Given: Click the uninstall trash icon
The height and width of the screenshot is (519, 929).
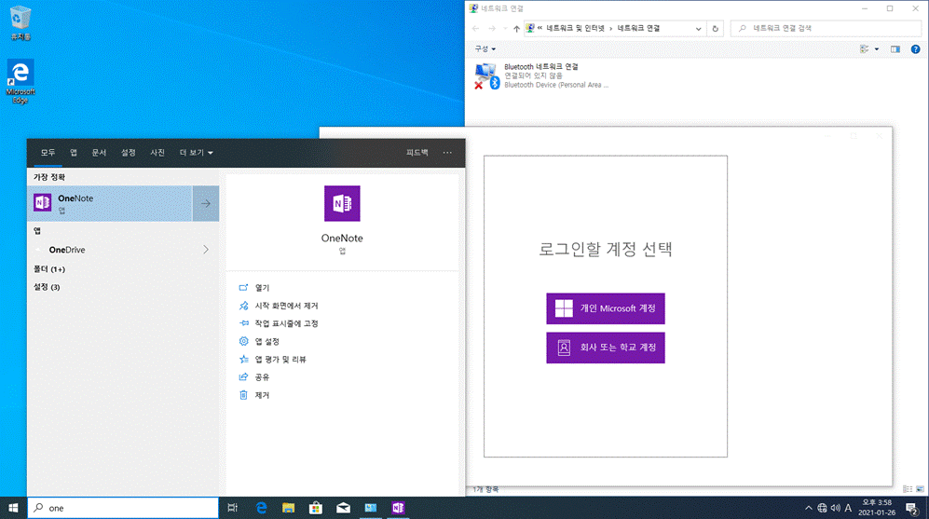Looking at the screenshot, I should click(243, 394).
